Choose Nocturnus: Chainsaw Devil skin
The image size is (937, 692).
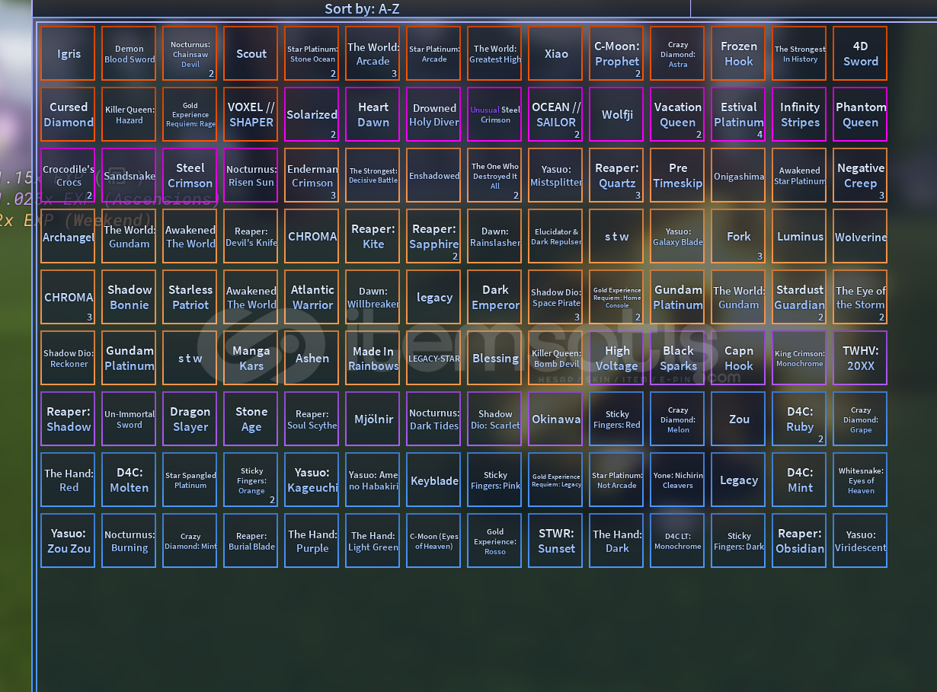(x=190, y=54)
